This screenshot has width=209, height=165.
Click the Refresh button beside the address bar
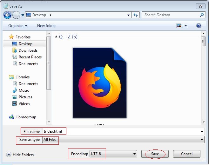coord(136,15)
